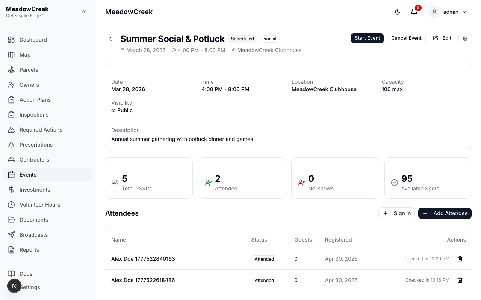Click the Status column header
The width and height of the screenshot is (481, 300).
click(259, 240)
